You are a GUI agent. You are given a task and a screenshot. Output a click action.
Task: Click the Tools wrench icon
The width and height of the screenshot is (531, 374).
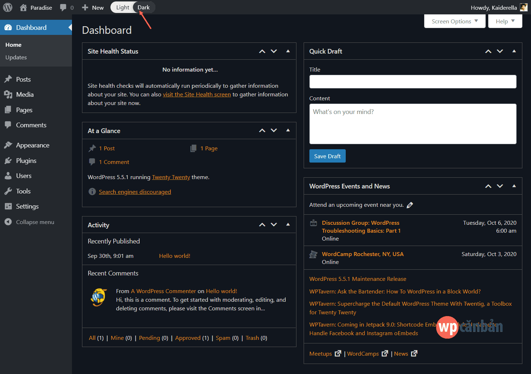click(8, 191)
